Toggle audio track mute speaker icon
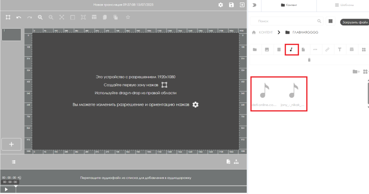This screenshot has height=194, width=369. (19, 177)
